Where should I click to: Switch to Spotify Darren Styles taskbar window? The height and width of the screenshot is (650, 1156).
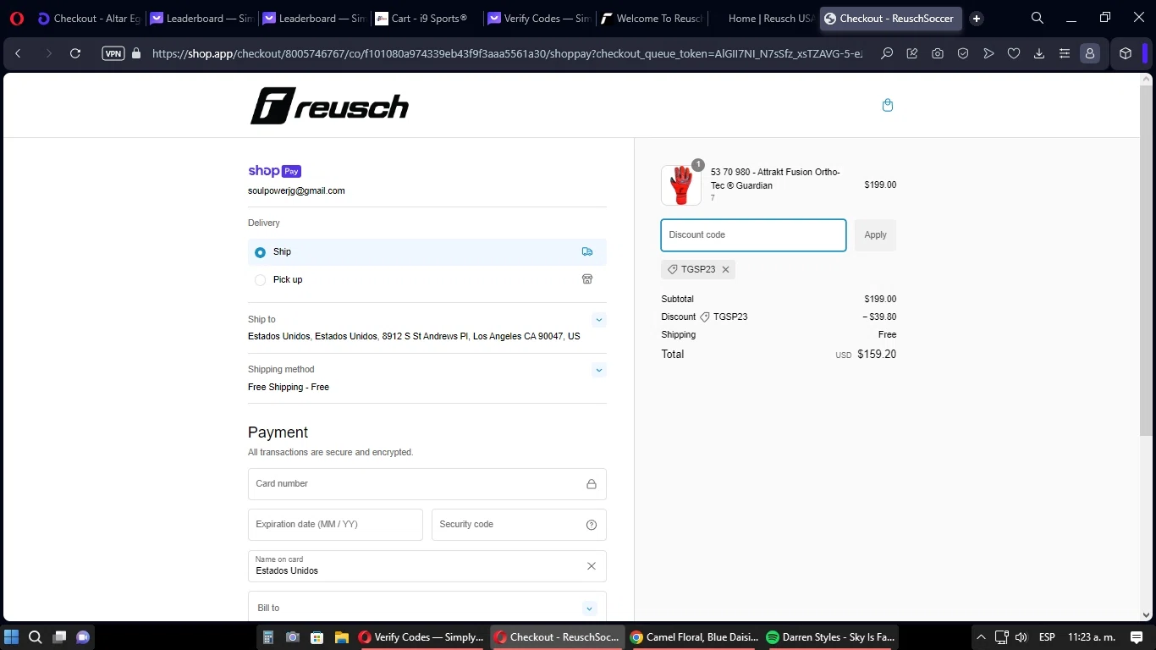pos(830,637)
